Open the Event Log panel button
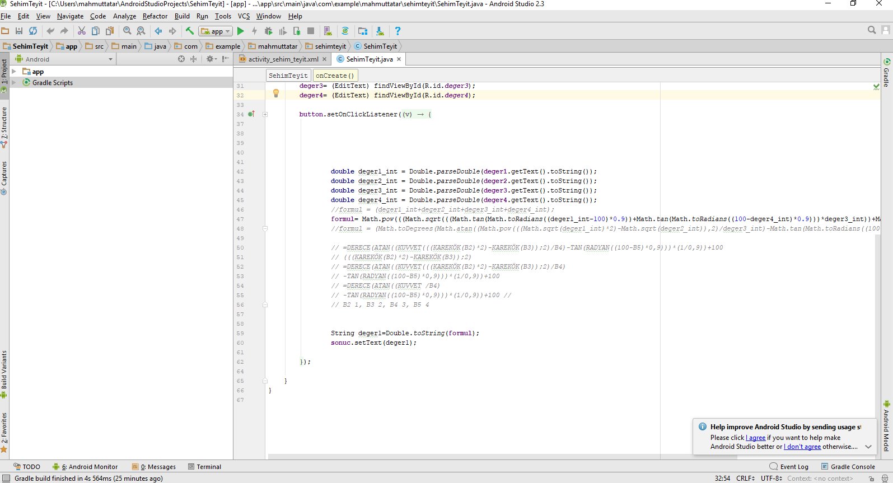 [789, 467]
